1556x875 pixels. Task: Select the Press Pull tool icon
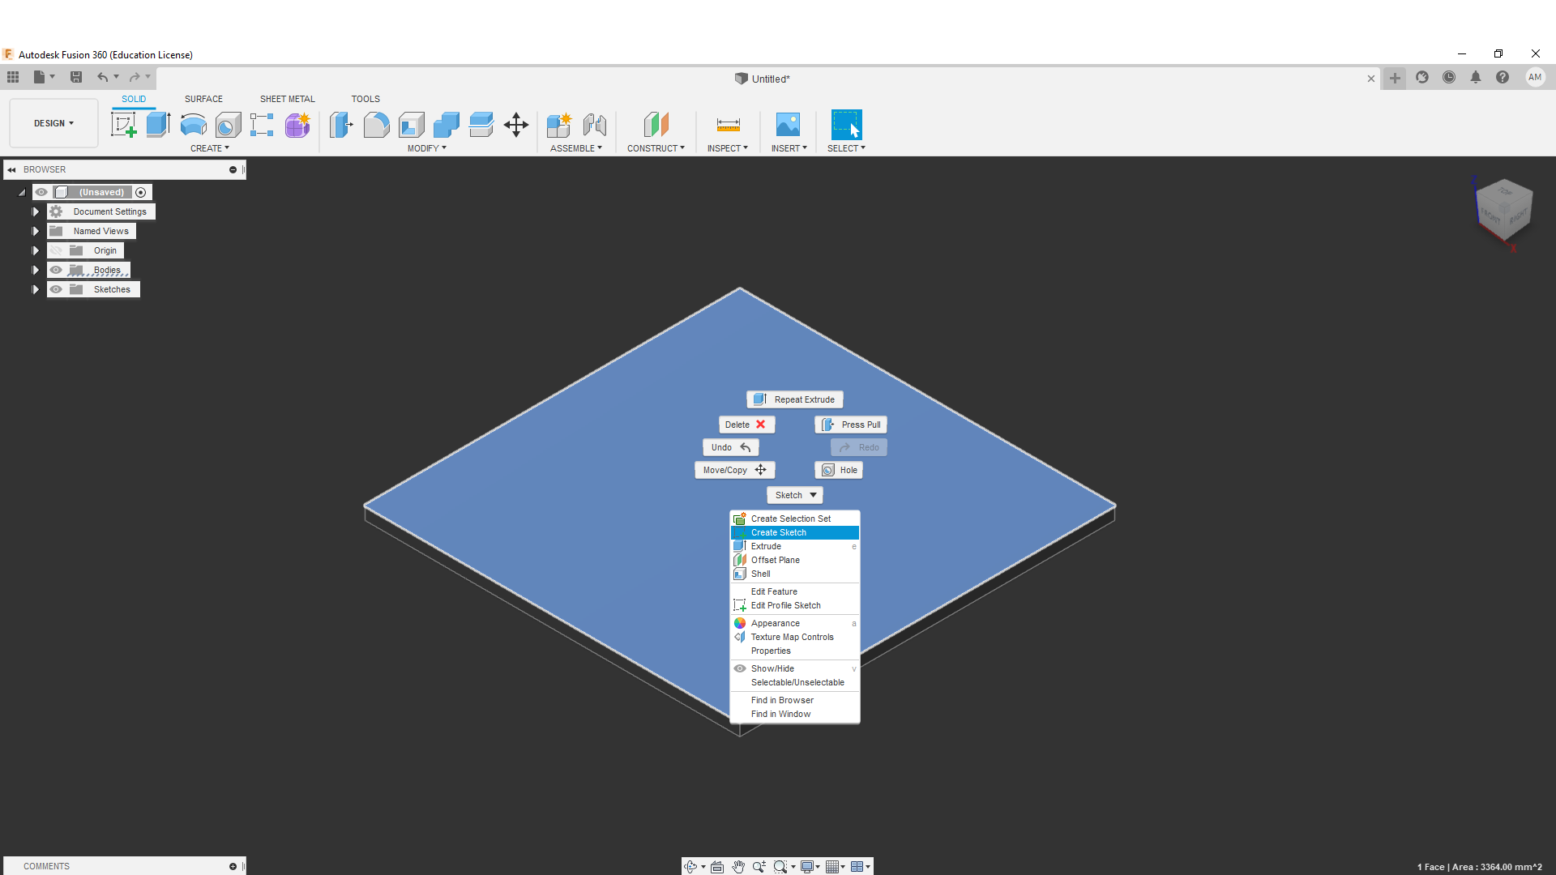[x=827, y=425]
